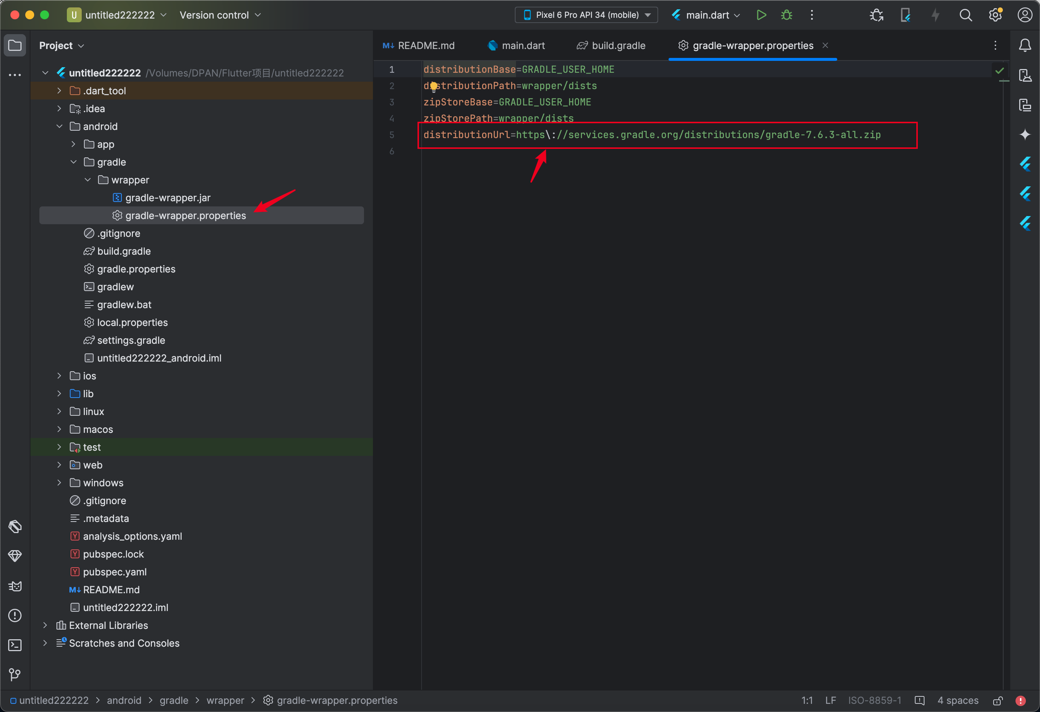Select gradlew.bat in the project tree
1040x712 pixels.
(124, 304)
